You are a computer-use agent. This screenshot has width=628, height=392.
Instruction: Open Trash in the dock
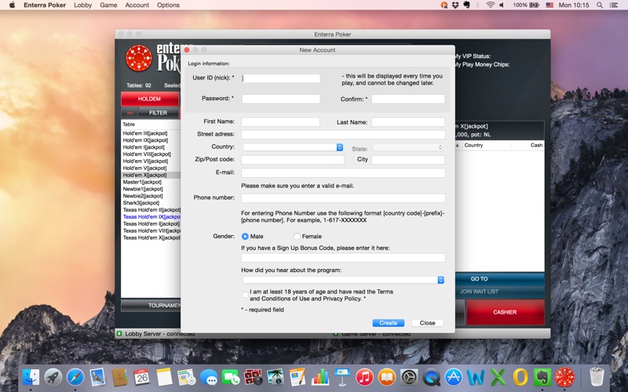coord(597,377)
